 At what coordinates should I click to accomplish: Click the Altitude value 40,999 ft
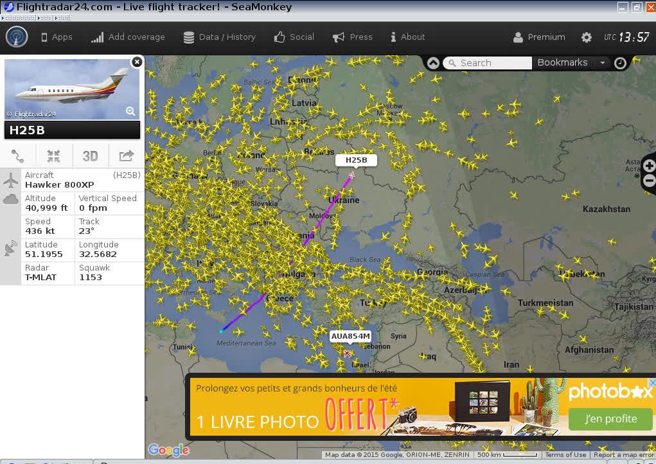pyautogui.click(x=46, y=208)
